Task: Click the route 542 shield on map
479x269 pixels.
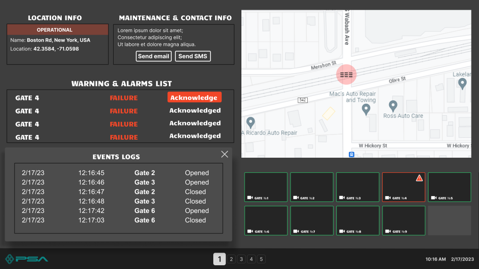Action: coord(303,100)
